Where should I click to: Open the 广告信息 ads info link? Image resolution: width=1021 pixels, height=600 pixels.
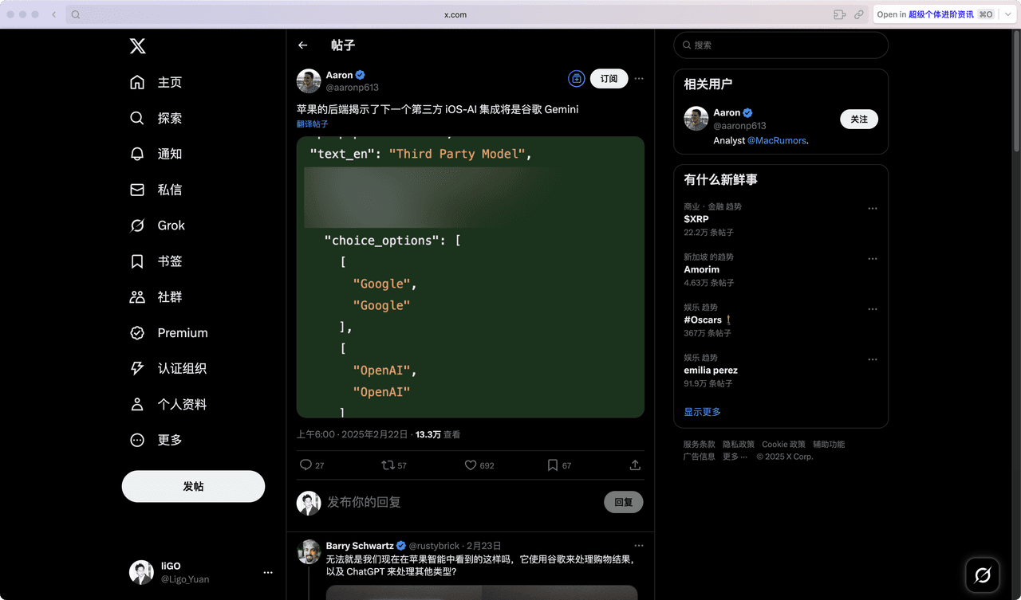point(700,457)
